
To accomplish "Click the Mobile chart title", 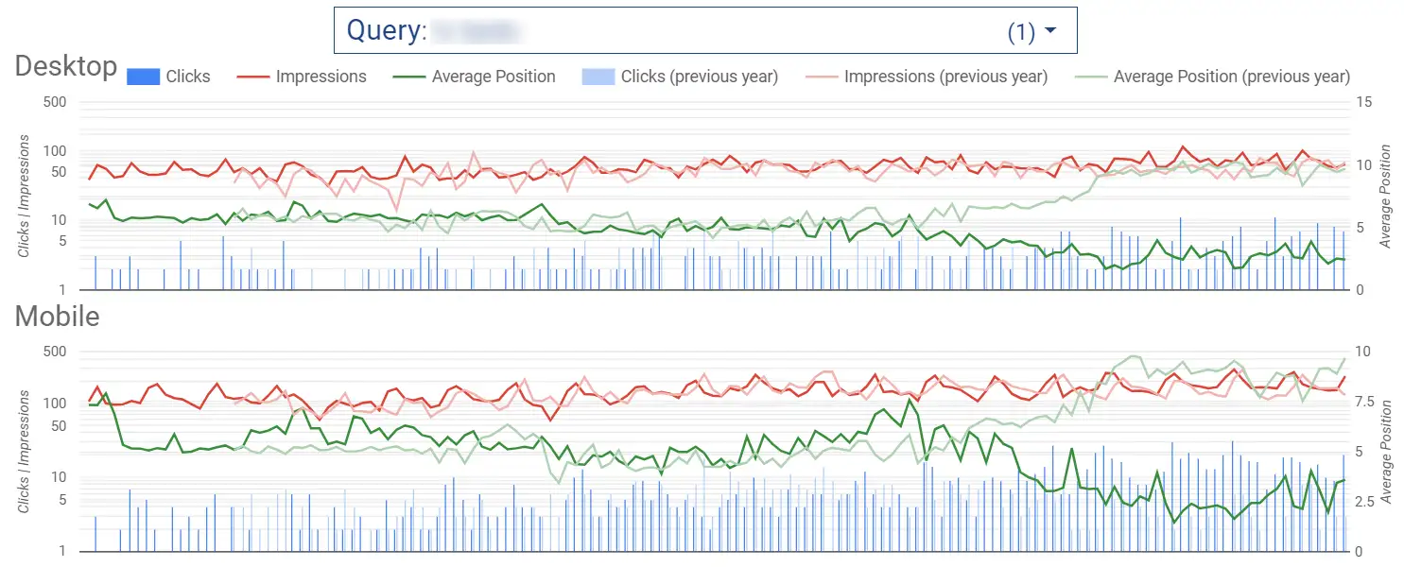I will point(57,316).
